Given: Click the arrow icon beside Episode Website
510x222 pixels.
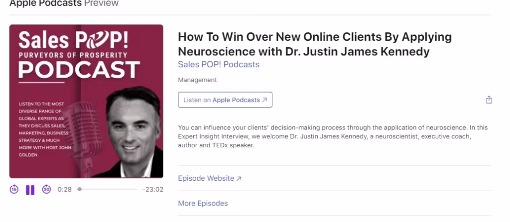Looking at the screenshot, I should pyautogui.click(x=239, y=178).
